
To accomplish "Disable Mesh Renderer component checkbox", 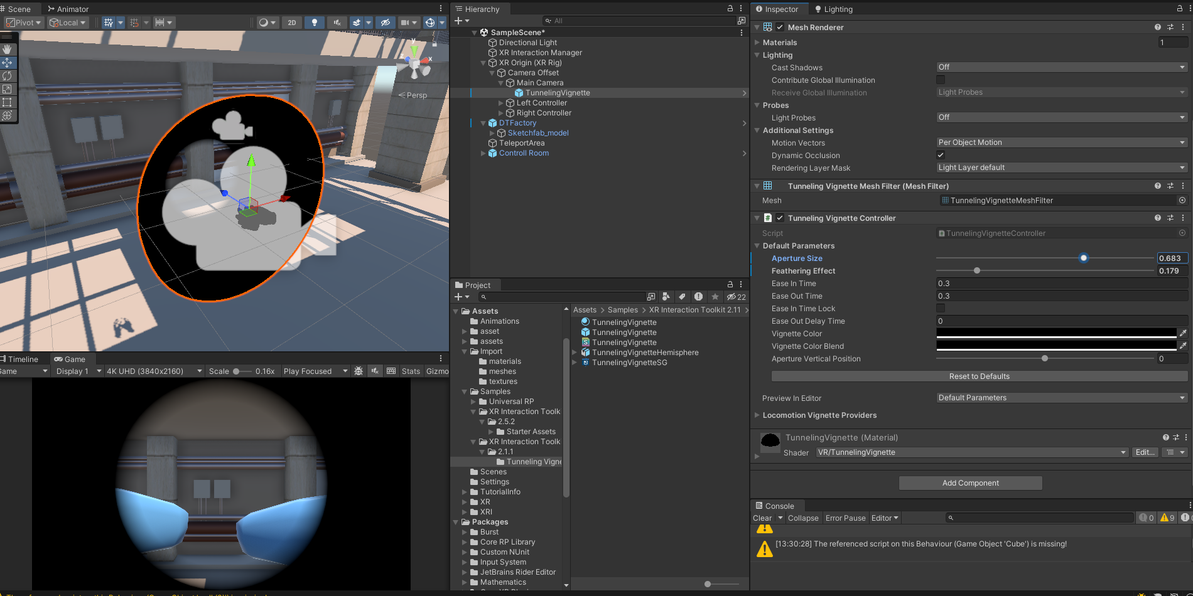I will click(x=780, y=27).
